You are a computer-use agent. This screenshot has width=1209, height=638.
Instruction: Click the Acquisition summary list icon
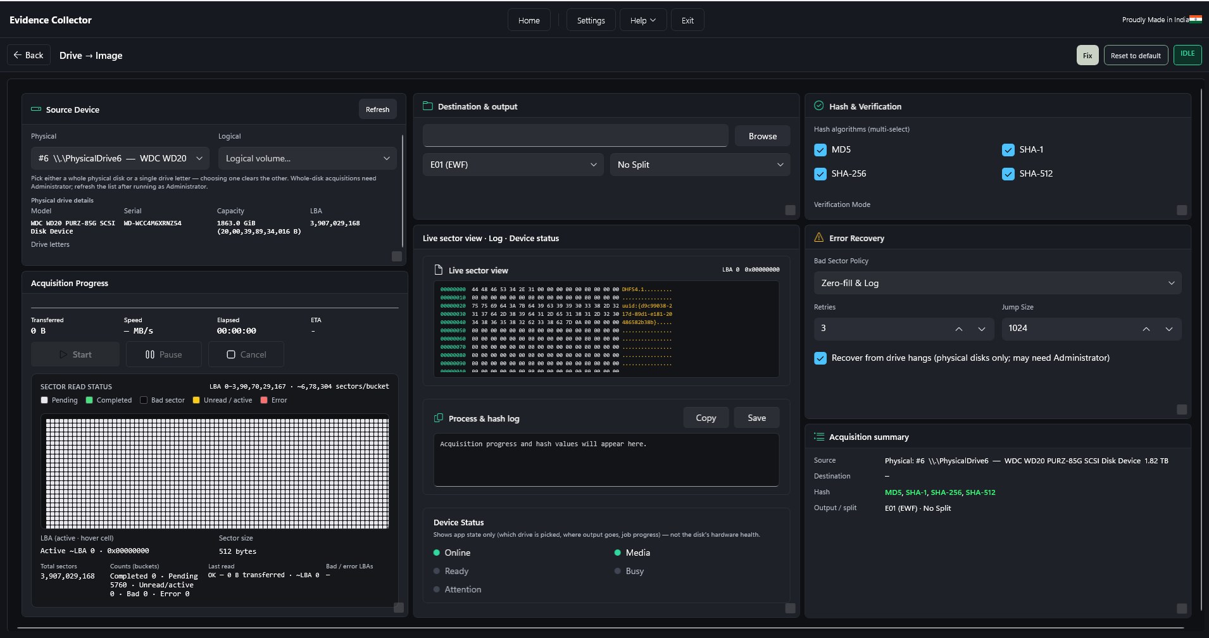[x=819, y=437]
